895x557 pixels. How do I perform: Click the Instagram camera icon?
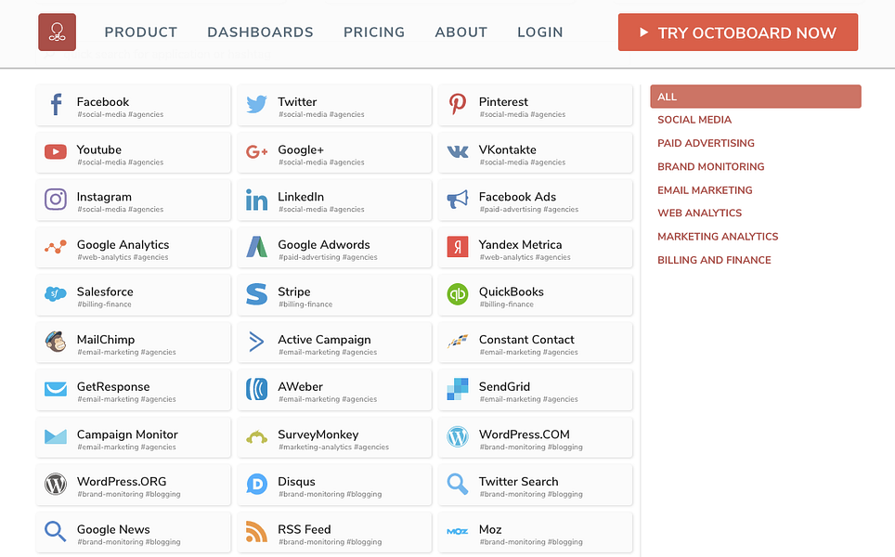pyautogui.click(x=56, y=200)
